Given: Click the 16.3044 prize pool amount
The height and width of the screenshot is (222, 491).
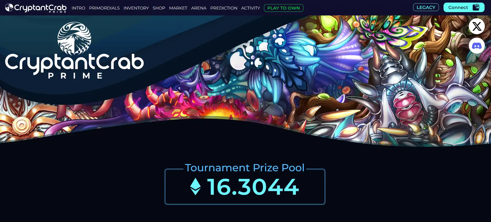Looking at the screenshot, I should 253,187.
